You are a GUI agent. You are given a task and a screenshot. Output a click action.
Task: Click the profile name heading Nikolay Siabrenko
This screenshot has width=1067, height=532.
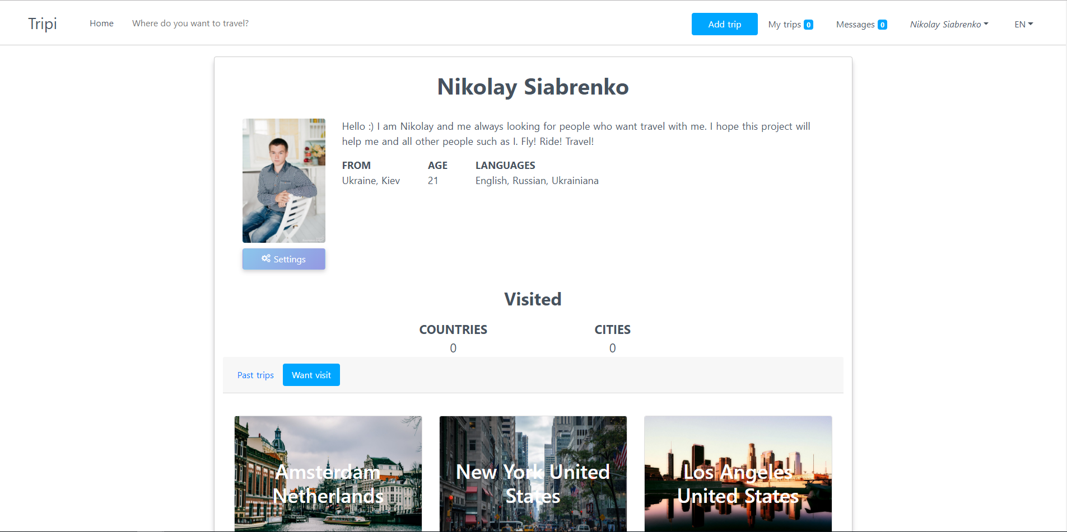[x=533, y=87]
